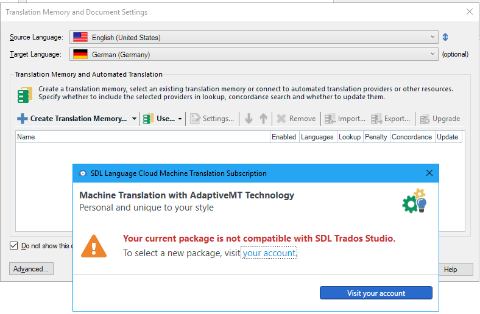Click the Remove toolbar button
The image size is (480, 314).
tap(296, 119)
